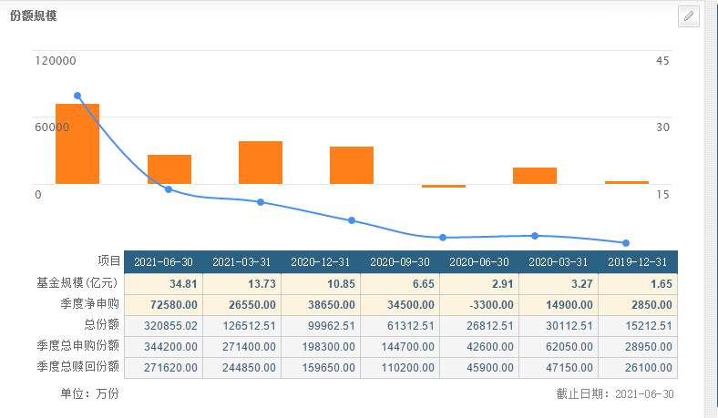Screen dimensions: 718x418
Task: Click the last blue line data point
Action: pos(626,243)
